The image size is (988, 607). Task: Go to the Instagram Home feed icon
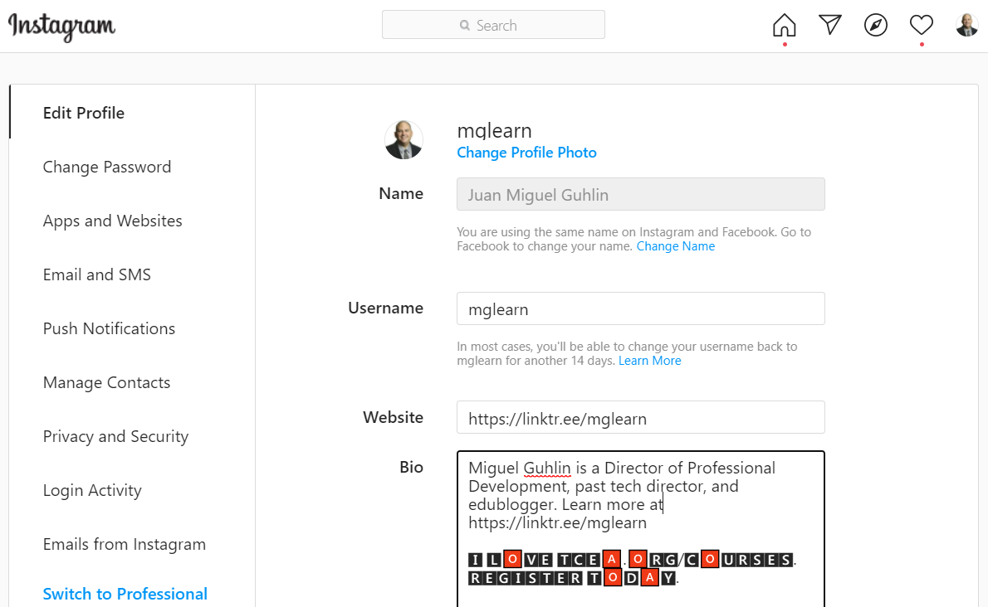coord(785,25)
